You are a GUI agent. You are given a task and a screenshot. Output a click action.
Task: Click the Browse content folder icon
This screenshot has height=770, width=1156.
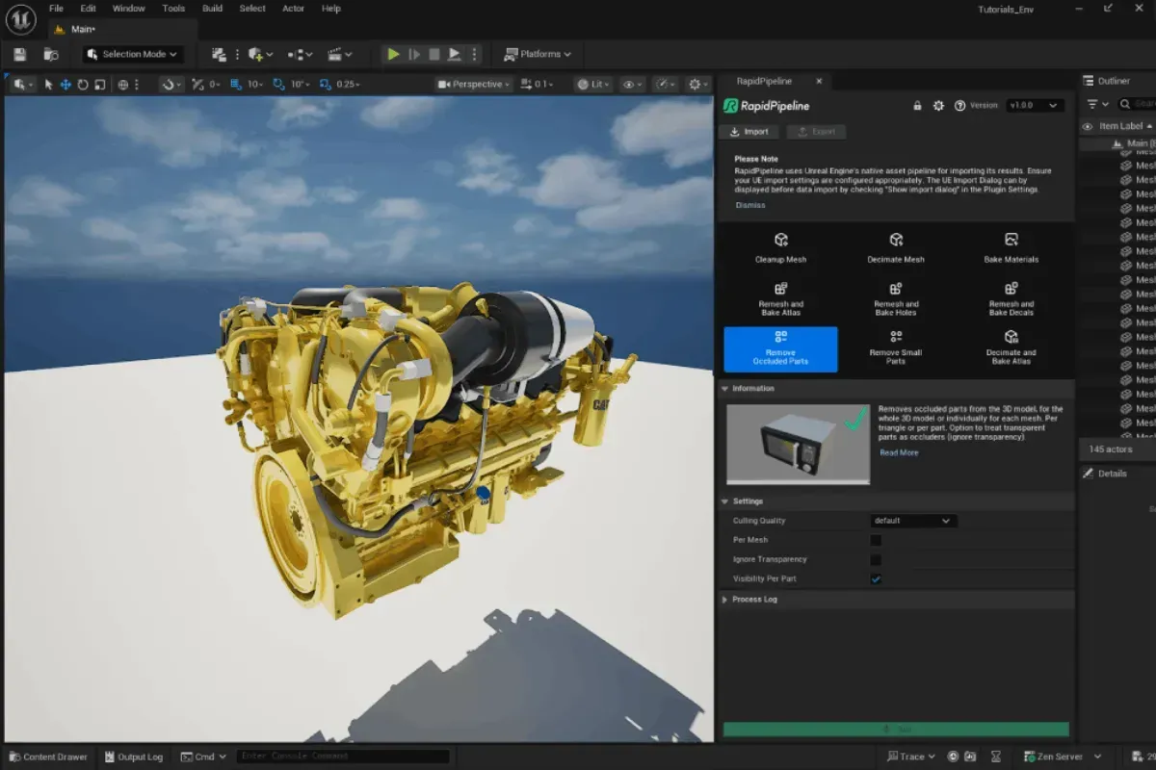51,55
